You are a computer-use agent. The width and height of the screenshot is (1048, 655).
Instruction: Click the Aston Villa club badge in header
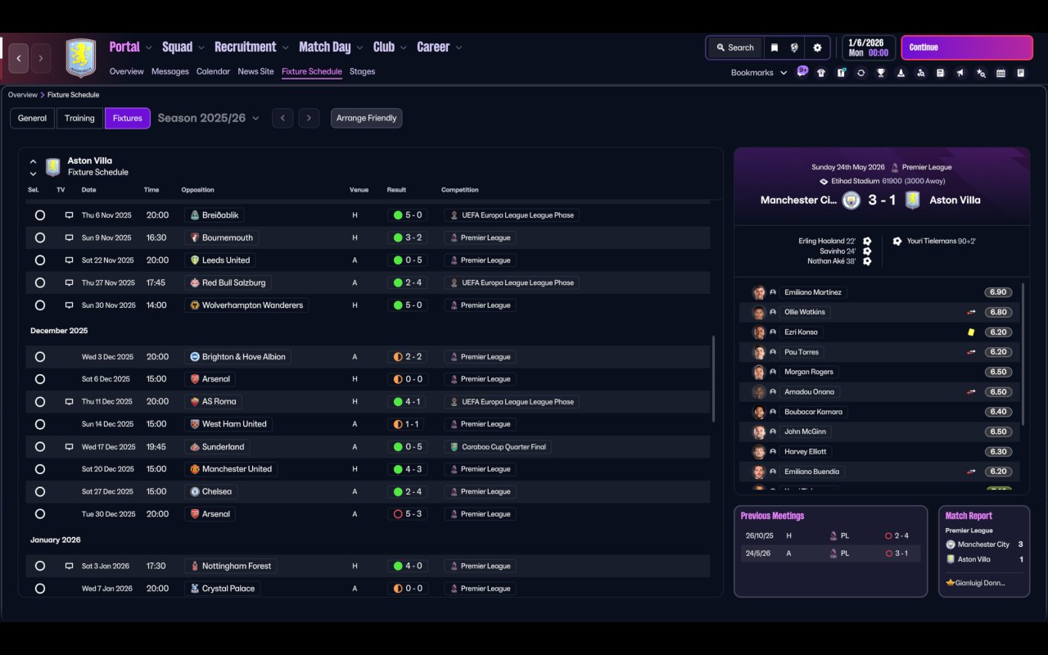click(81, 58)
